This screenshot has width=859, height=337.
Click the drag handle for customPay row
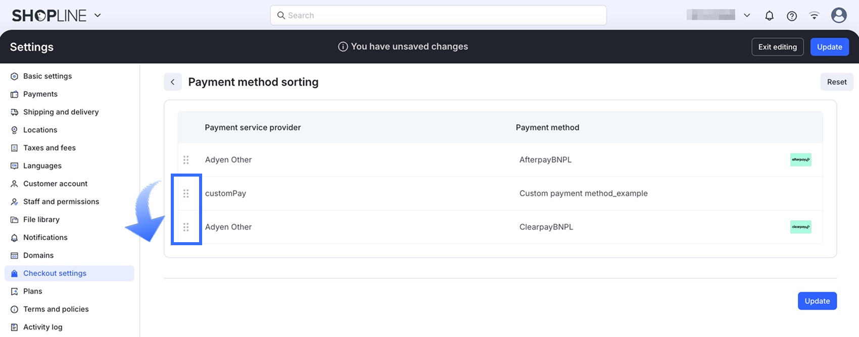186,193
